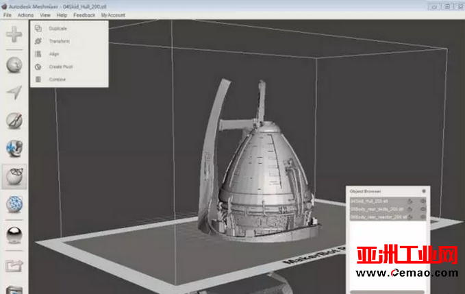
Task: Click the Import plus icon in sidebar
Action: [x=14, y=34]
